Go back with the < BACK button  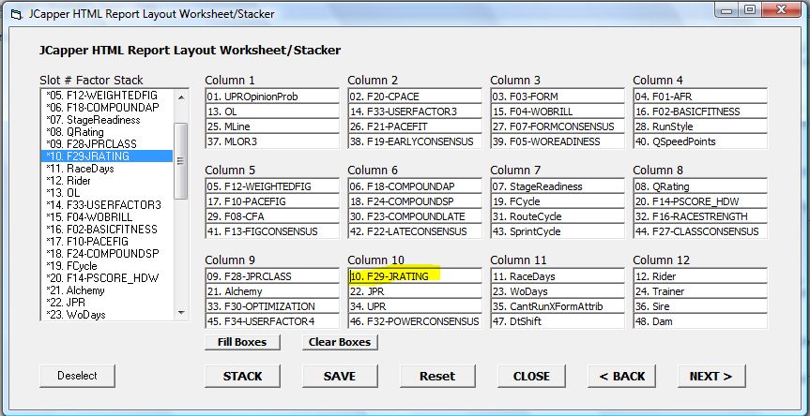pyautogui.click(x=622, y=377)
